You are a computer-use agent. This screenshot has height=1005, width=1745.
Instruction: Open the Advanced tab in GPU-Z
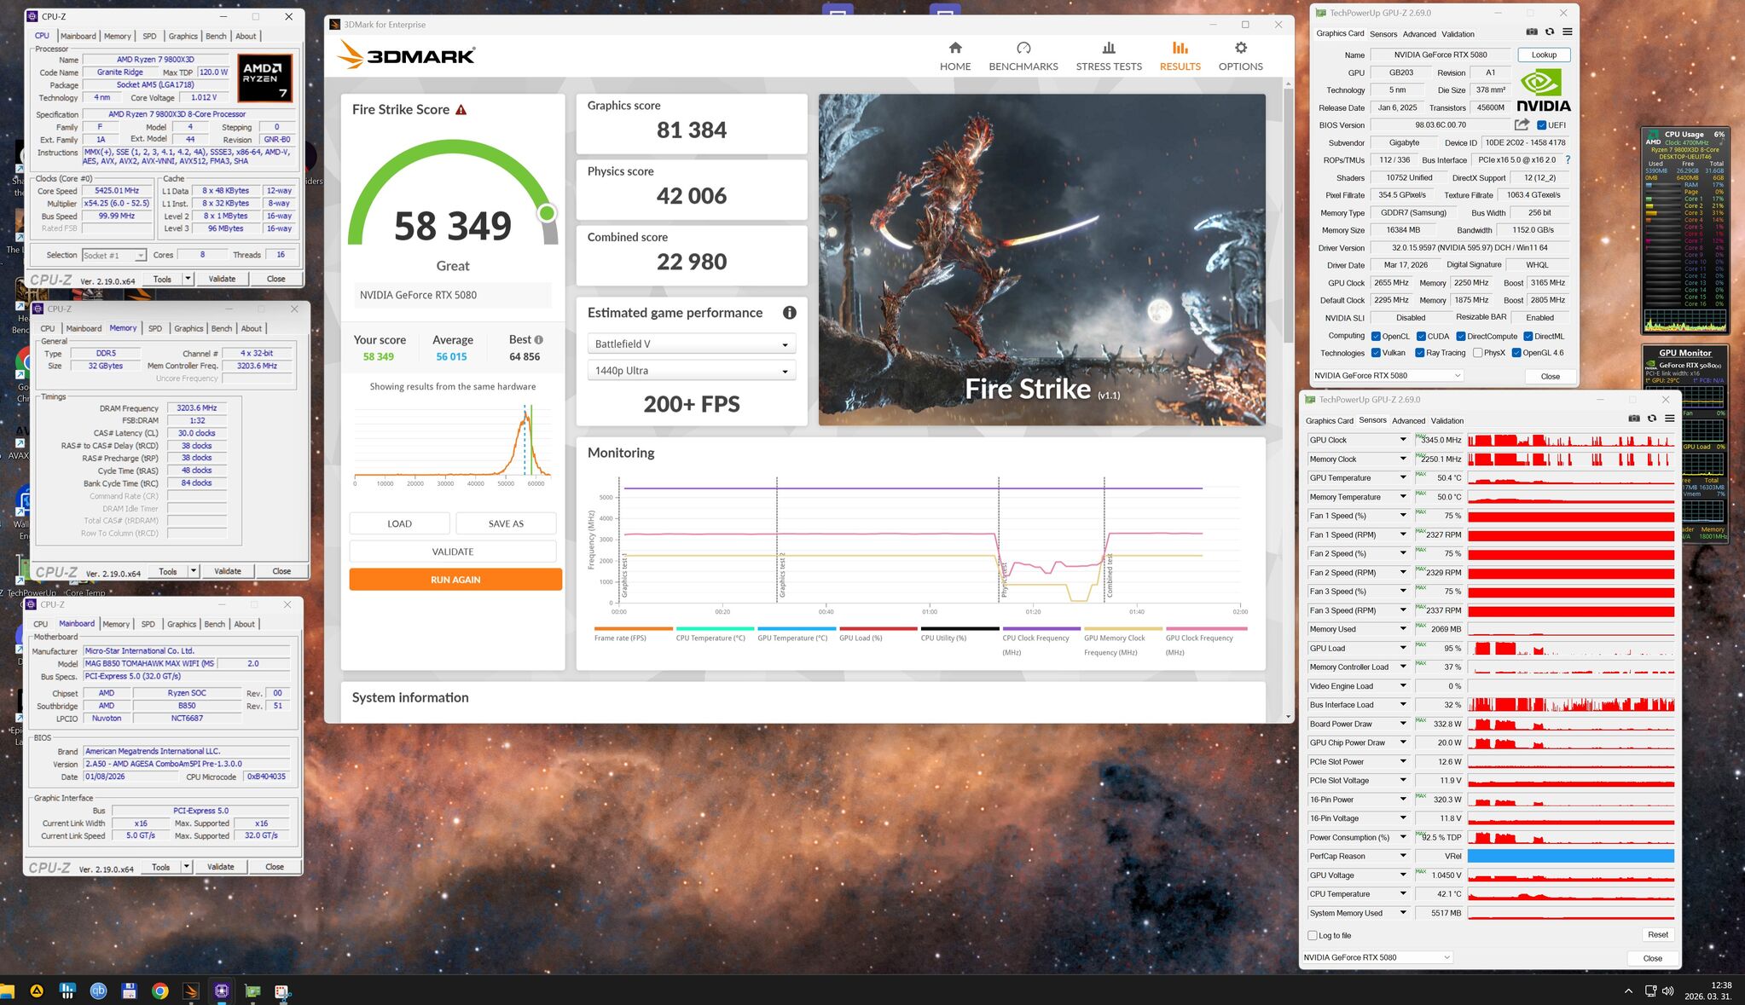1419,34
